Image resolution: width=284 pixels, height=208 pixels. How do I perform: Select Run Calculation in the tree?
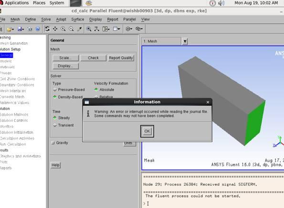13,144
